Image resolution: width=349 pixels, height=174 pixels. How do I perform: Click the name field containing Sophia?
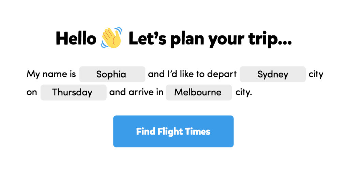pyautogui.click(x=112, y=74)
